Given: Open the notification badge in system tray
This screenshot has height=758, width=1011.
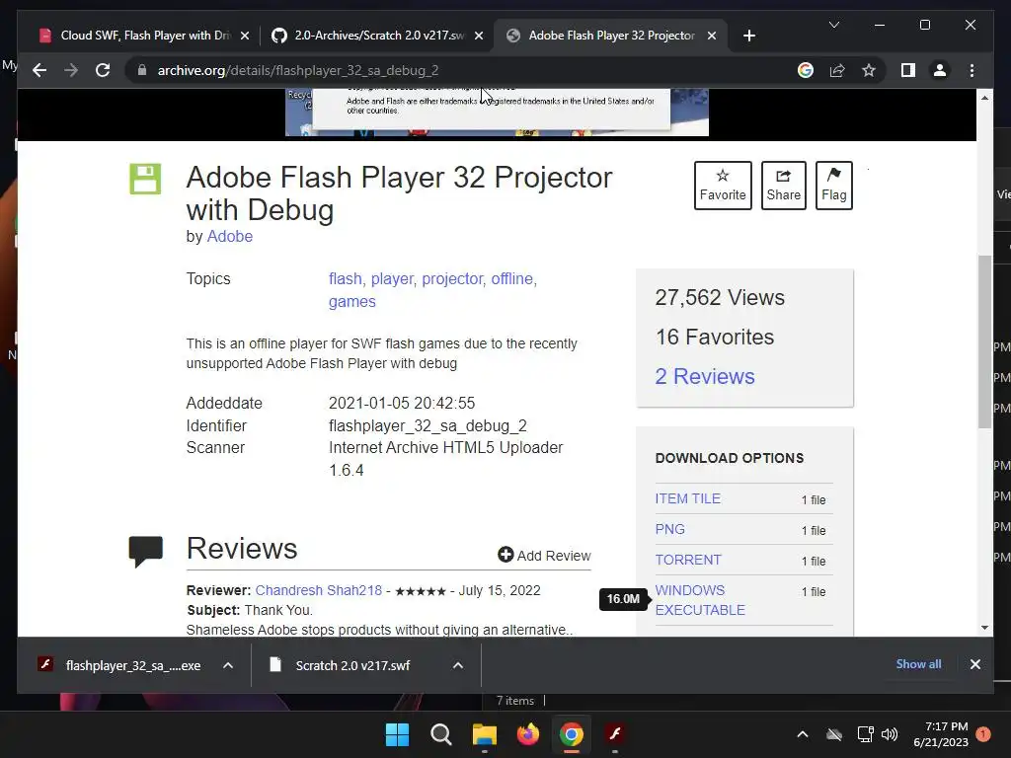Looking at the screenshot, I should click(983, 734).
